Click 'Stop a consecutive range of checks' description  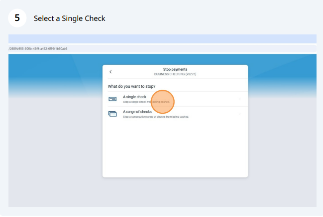(x=156, y=117)
